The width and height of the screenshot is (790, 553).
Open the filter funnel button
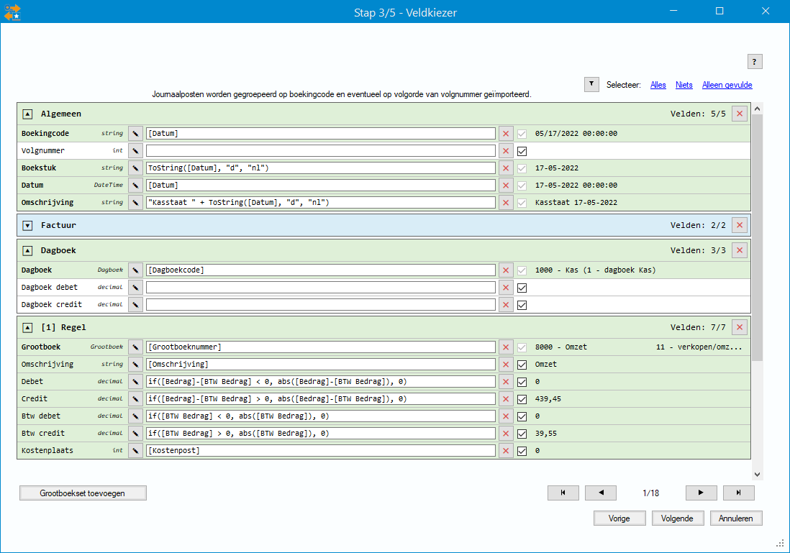coord(591,84)
